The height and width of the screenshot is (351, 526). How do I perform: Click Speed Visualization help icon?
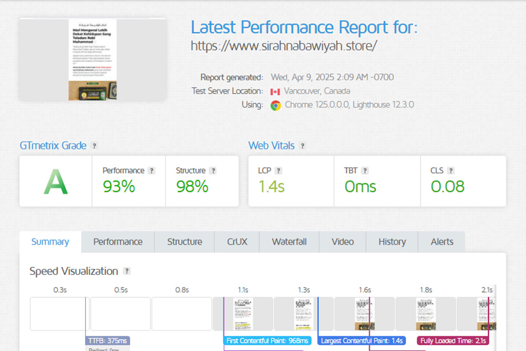coord(127,271)
